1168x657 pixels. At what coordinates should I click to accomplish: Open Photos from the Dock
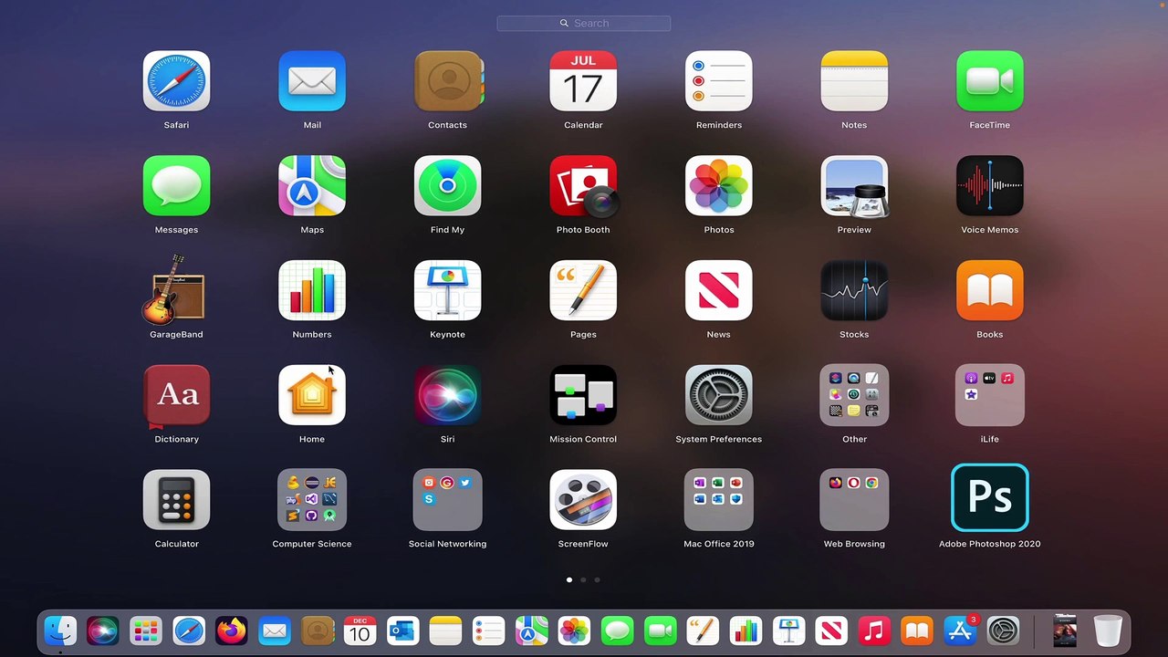coord(574,631)
